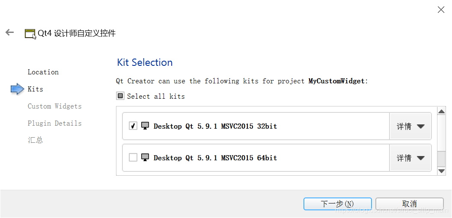Click the blue current-step arrow beside Kits
Viewport: 452px width, 218px height.
pyautogui.click(x=17, y=89)
